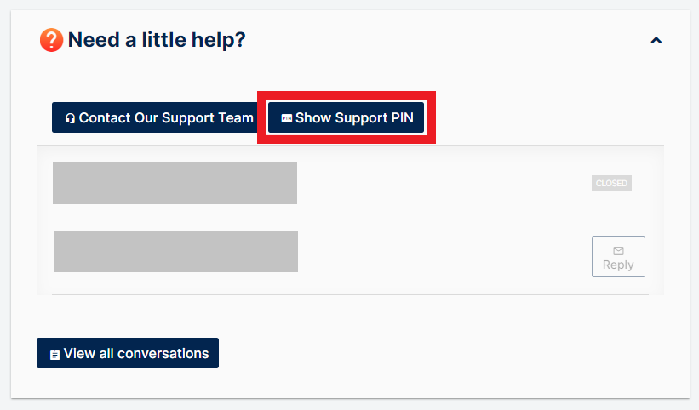Screen dimensions: 699x410
Task: Open Contact Our Support Team
Action: [155, 117]
